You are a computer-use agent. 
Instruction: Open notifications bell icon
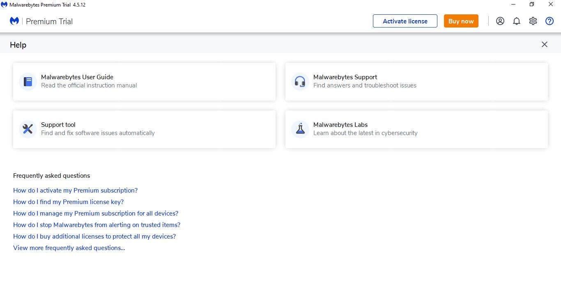click(x=517, y=21)
